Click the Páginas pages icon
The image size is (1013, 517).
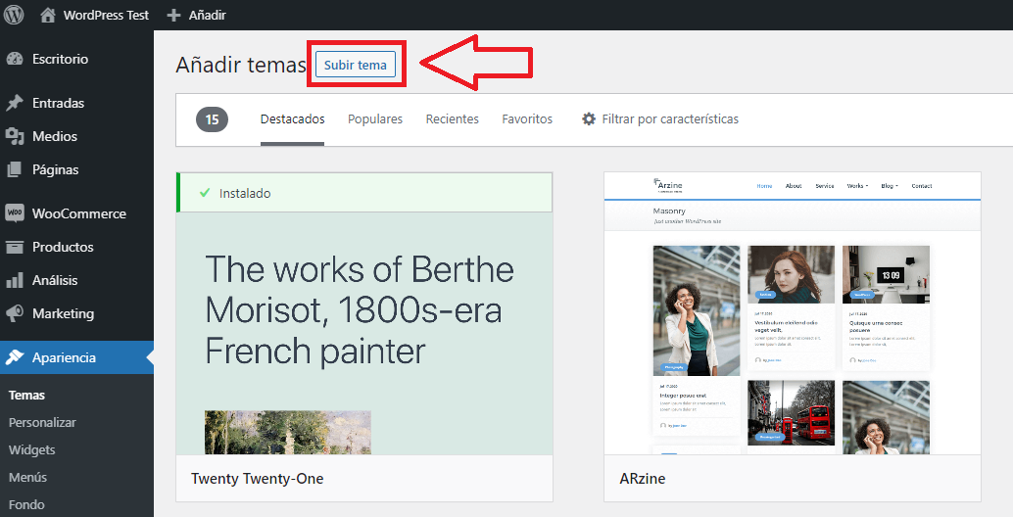pos(15,169)
